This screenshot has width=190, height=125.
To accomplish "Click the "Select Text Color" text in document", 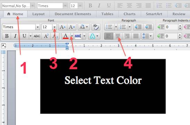I will click(103, 80).
